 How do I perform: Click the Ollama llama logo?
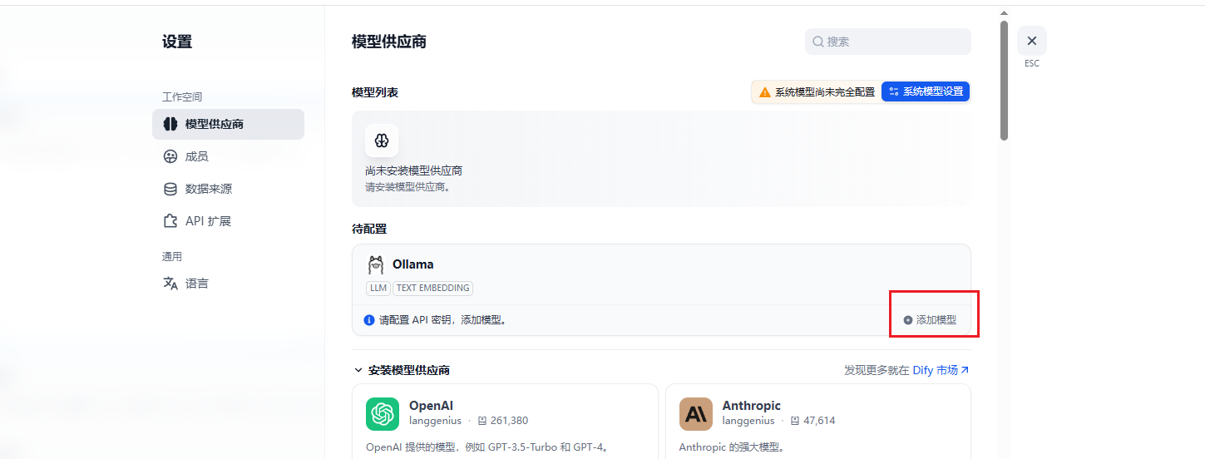(x=376, y=264)
